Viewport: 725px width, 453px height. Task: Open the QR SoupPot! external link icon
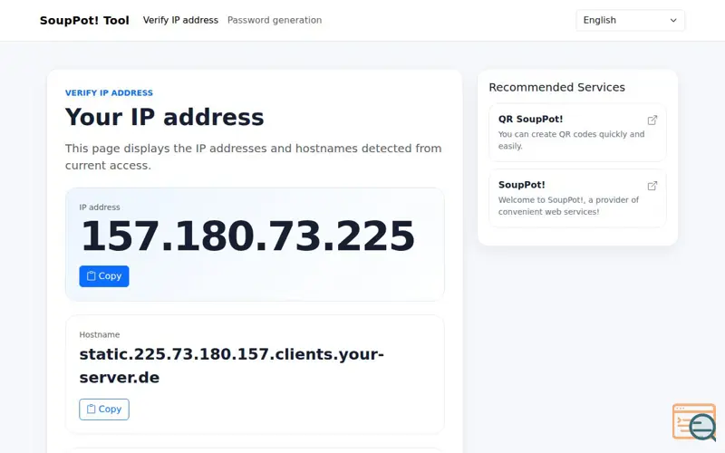point(652,120)
